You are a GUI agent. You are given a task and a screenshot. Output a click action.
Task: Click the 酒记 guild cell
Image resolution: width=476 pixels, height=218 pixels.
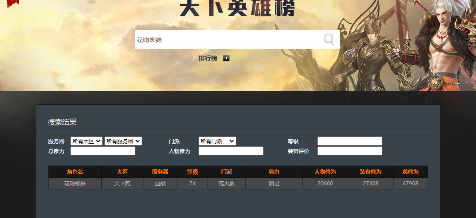274,184
